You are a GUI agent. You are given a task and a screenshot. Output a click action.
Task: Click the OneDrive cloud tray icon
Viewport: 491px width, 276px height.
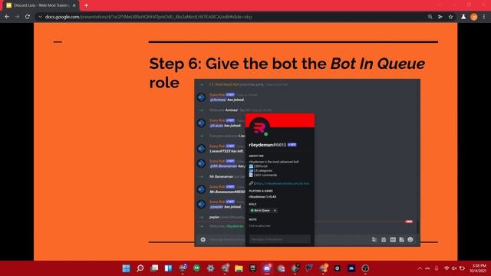click(427, 268)
